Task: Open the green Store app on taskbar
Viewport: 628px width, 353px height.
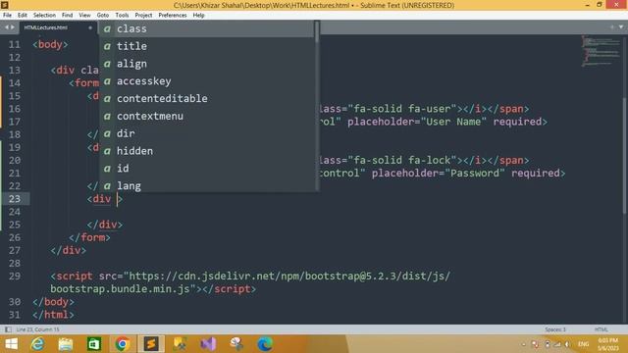Action: click(x=94, y=344)
